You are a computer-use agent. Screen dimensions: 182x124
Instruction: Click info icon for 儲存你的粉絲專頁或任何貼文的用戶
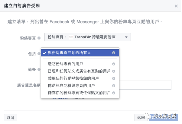114,93
